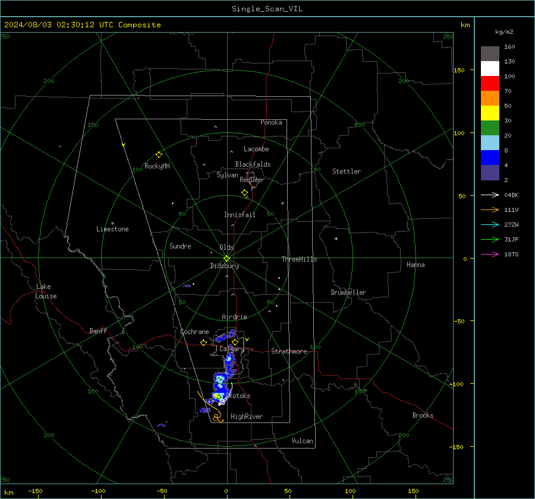The image size is (535, 499).
Task: Click the HighRiver city label
Action: pos(247,417)
